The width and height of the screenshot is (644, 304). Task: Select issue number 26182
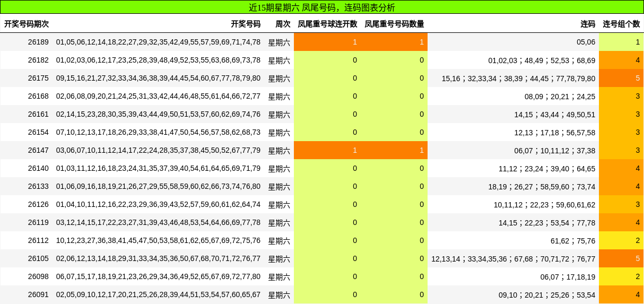coord(38,60)
